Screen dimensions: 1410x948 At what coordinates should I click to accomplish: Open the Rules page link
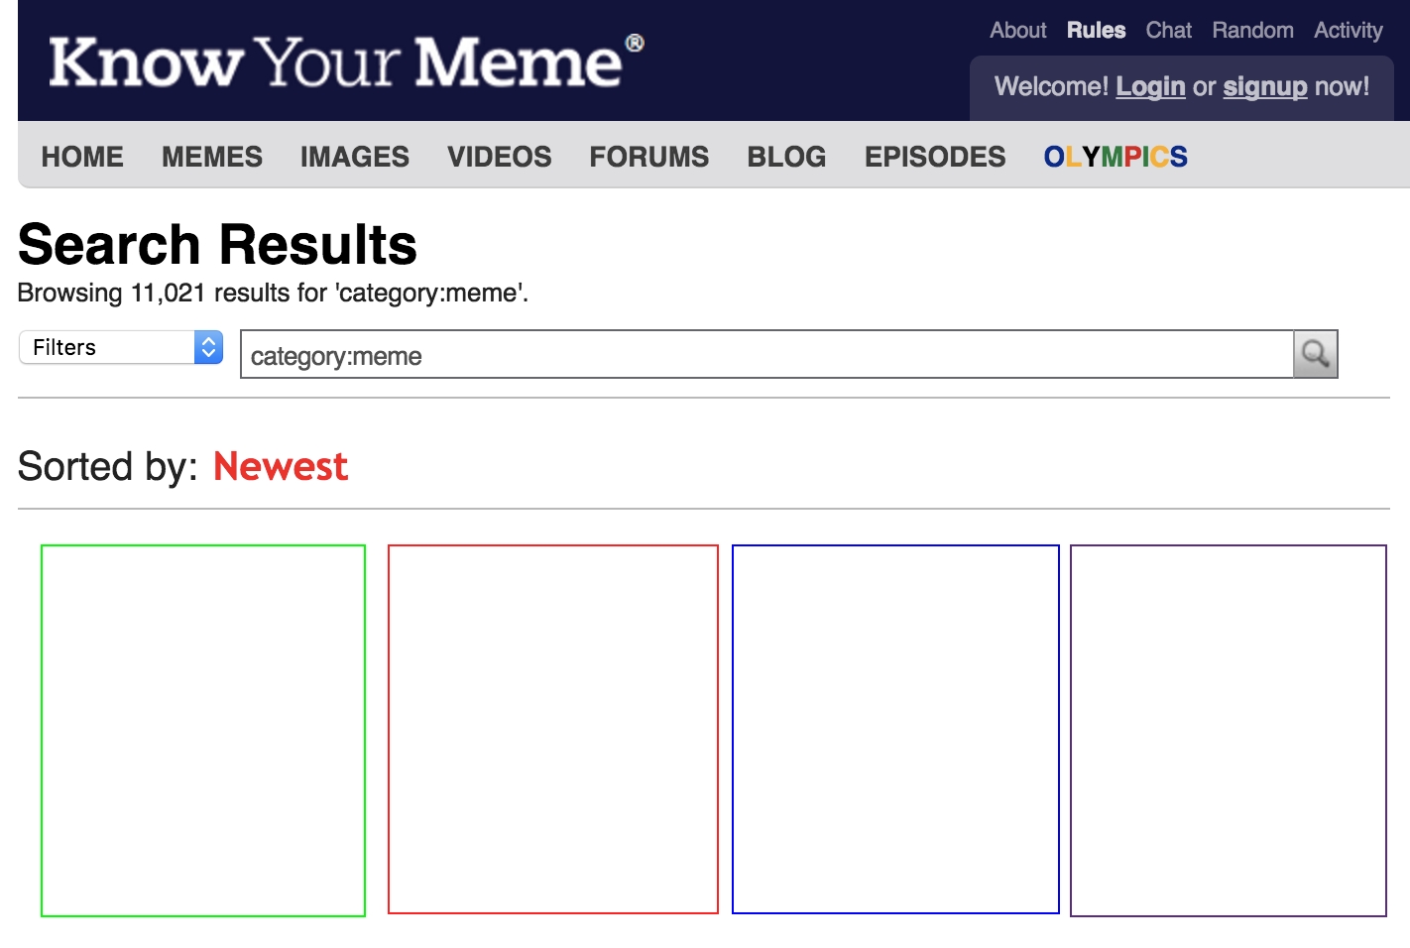coord(1096,31)
